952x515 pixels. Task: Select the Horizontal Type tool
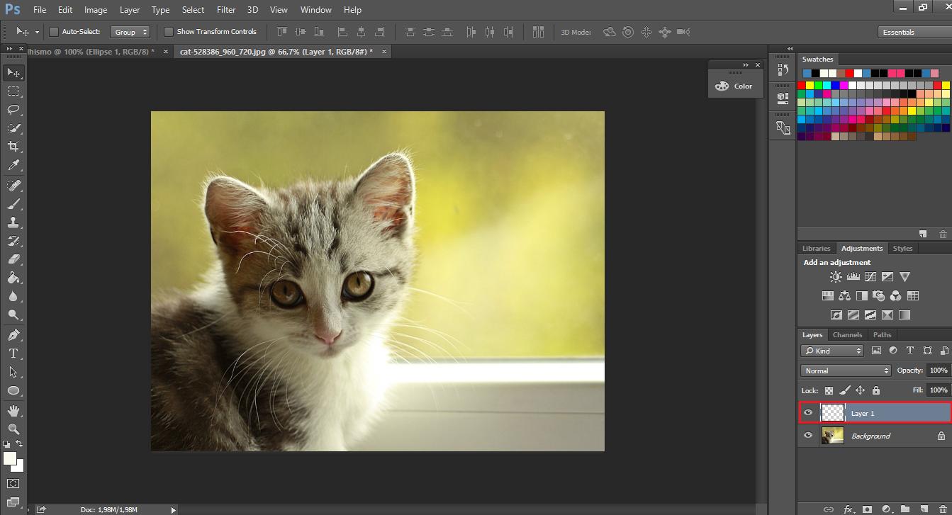(13, 353)
